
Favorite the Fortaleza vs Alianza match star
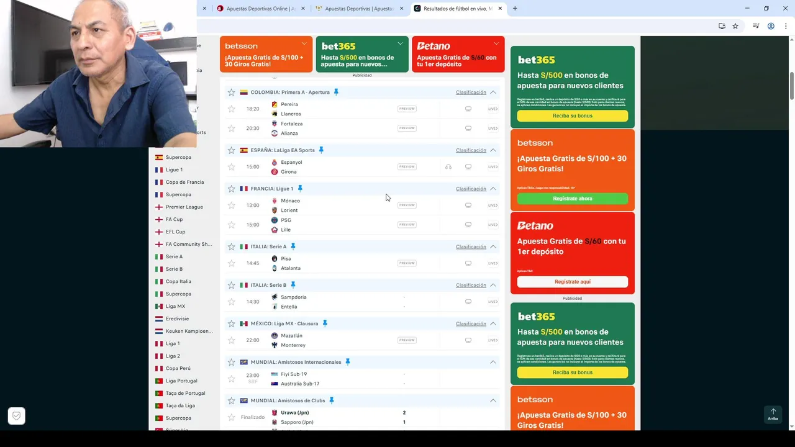coord(231,128)
